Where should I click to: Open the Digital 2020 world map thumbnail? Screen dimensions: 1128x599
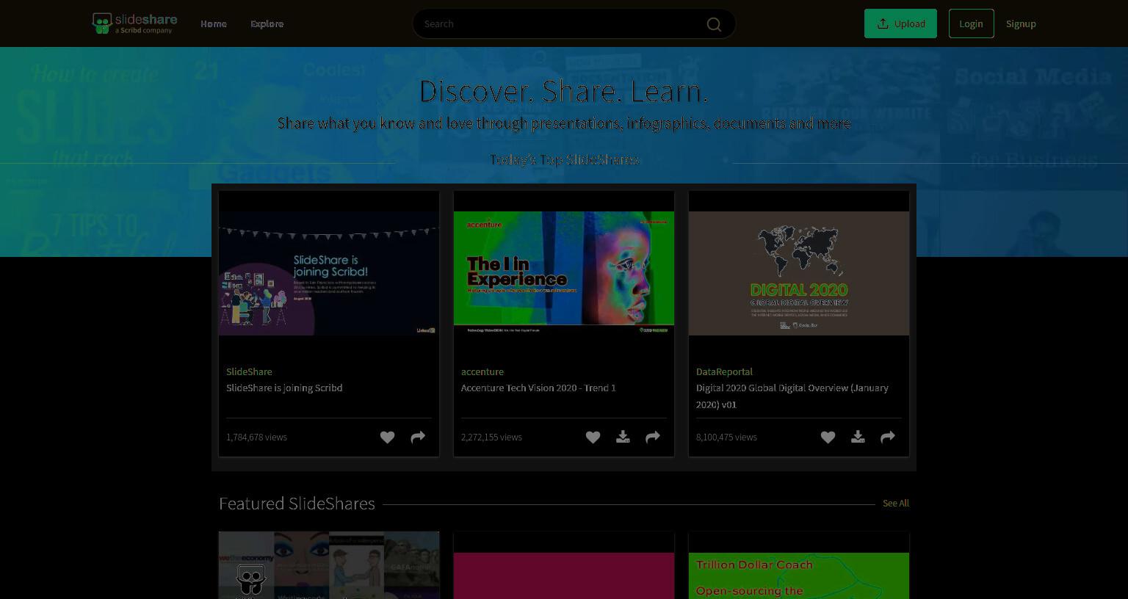click(x=799, y=273)
